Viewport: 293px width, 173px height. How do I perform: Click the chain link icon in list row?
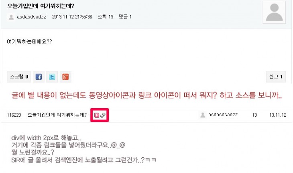103,115
